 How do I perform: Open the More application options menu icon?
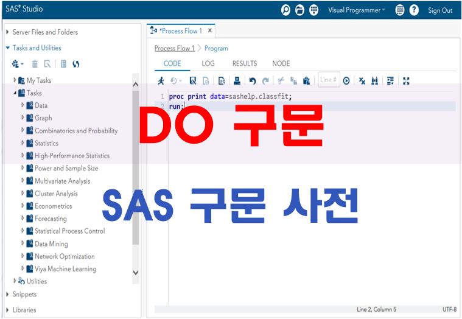click(399, 10)
